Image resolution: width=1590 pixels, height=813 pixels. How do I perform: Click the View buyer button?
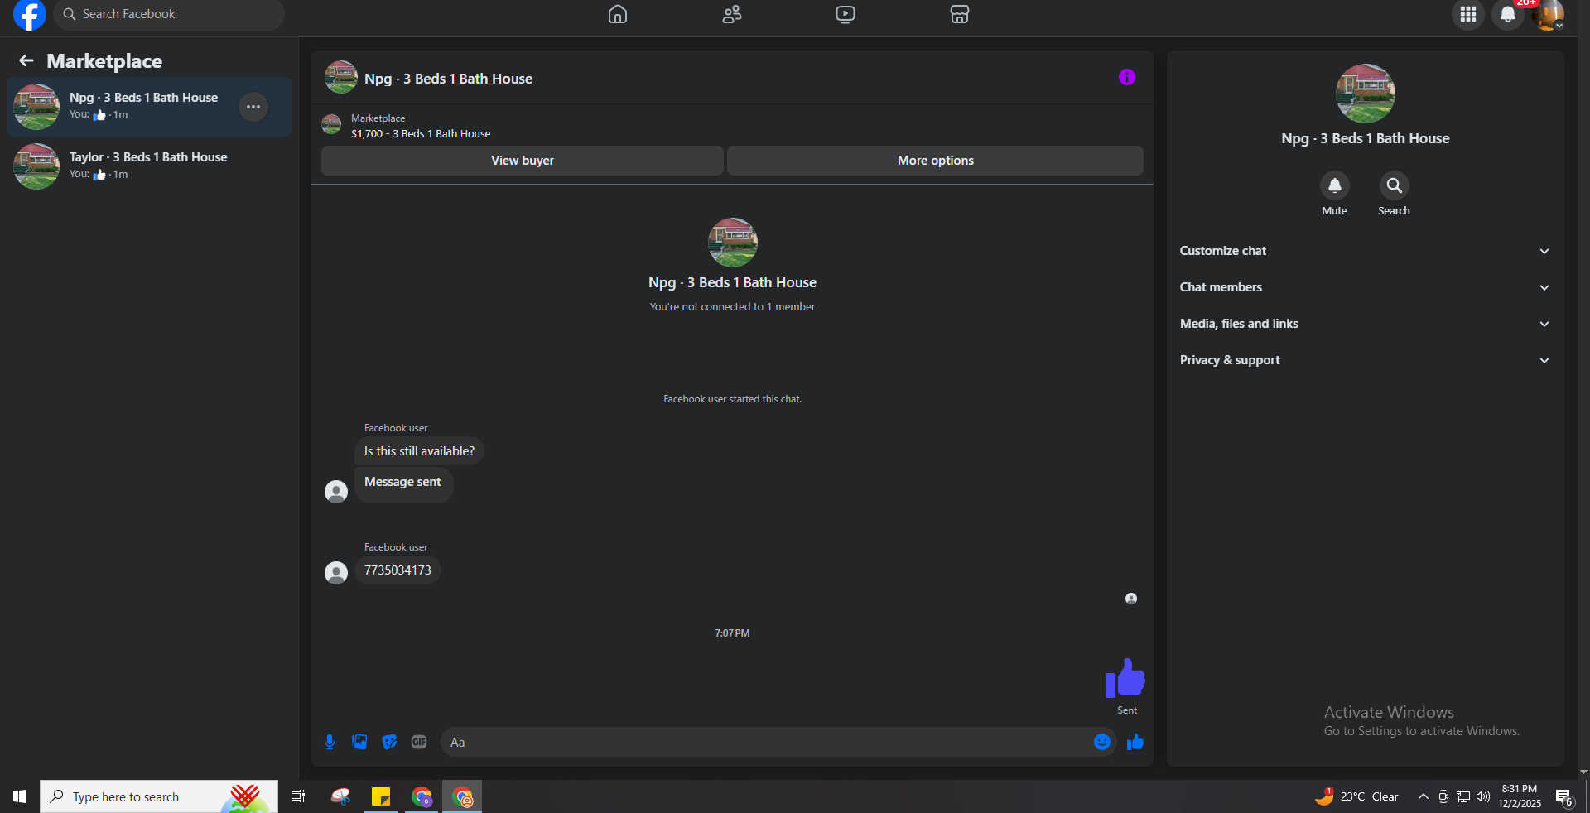pos(523,161)
